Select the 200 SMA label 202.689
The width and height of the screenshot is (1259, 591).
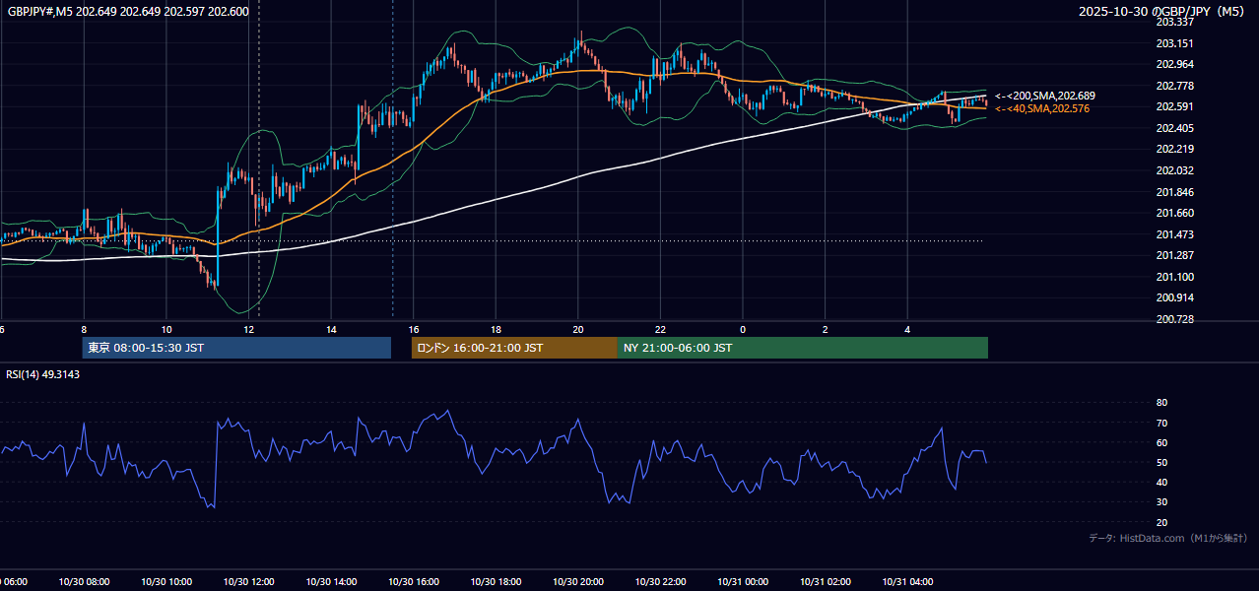click(x=1044, y=96)
